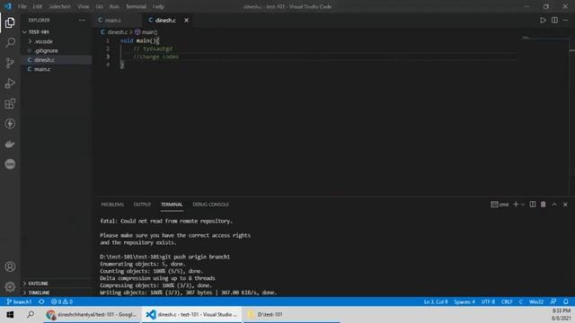Kill terminal with the trash icon
Viewport: 575px width, 323px height.
coord(543,205)
